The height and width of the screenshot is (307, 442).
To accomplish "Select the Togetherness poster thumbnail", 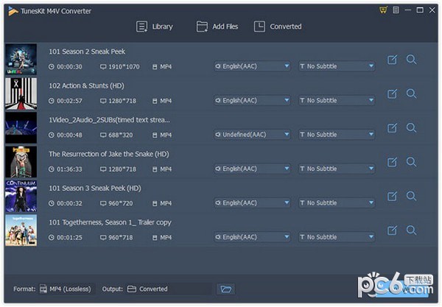I will [21, 230].
